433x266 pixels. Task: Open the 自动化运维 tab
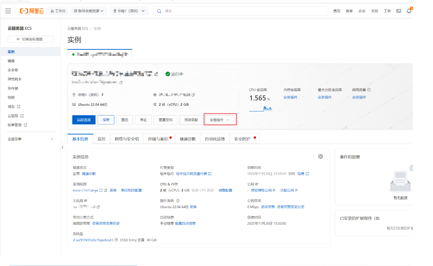click(x=215, y=139)
